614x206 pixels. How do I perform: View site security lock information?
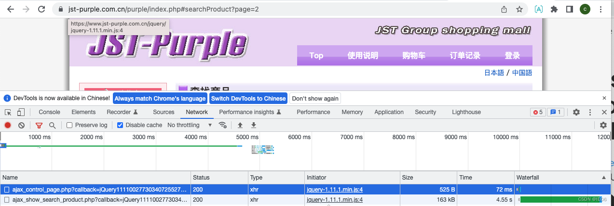pos(60,9)
